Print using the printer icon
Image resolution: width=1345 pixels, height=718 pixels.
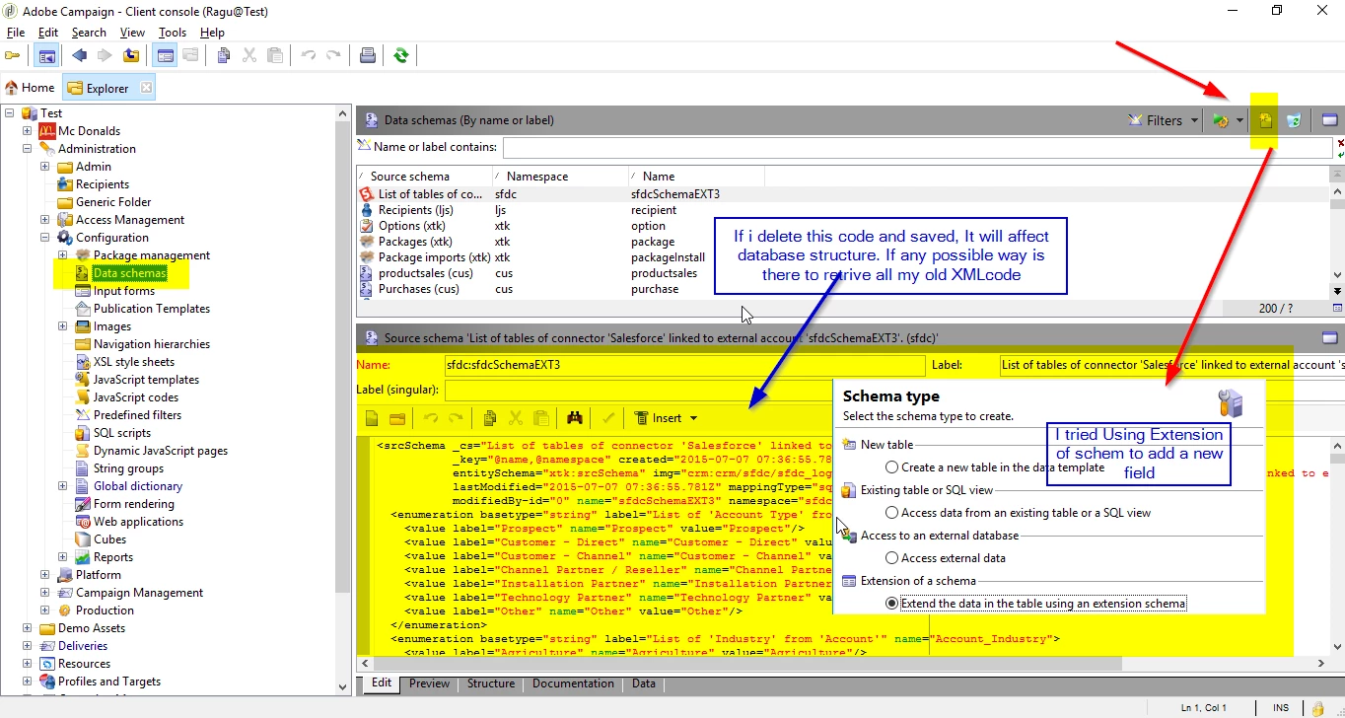coord(368,55)
